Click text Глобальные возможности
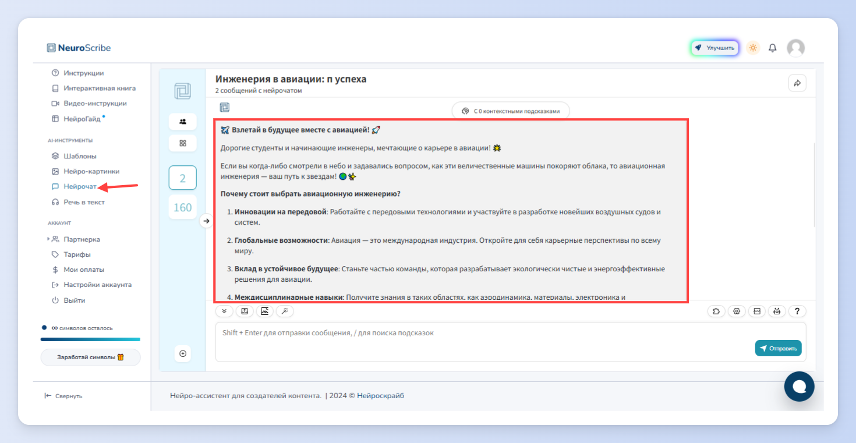The image size is (856, 443). [x=282, y=240]
